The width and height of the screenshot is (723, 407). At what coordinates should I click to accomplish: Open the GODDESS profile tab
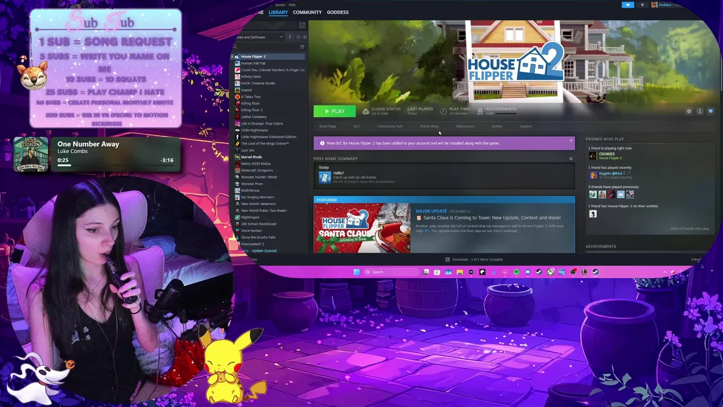[338, 12]
